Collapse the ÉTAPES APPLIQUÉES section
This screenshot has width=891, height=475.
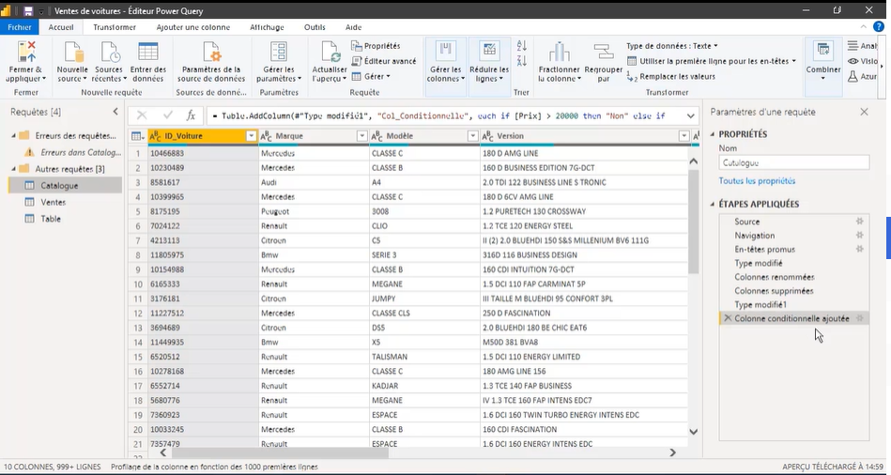click(713, 204)
